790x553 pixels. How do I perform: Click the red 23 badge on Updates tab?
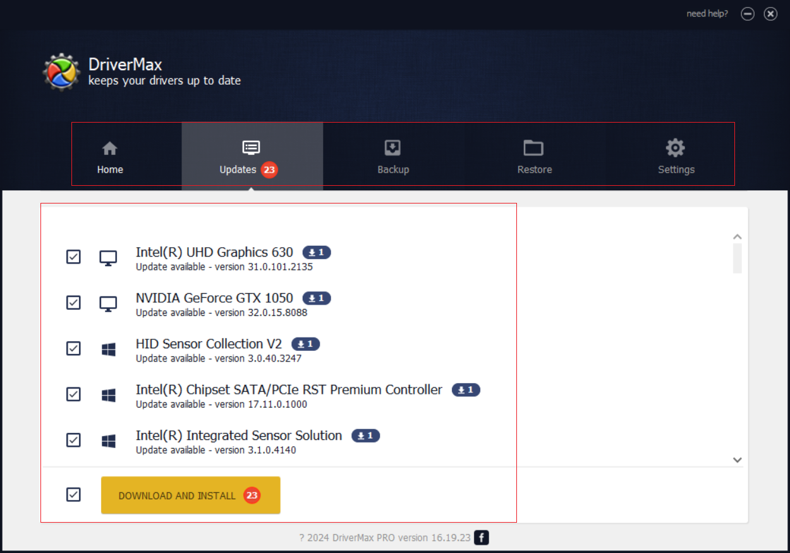coord(270,169)
